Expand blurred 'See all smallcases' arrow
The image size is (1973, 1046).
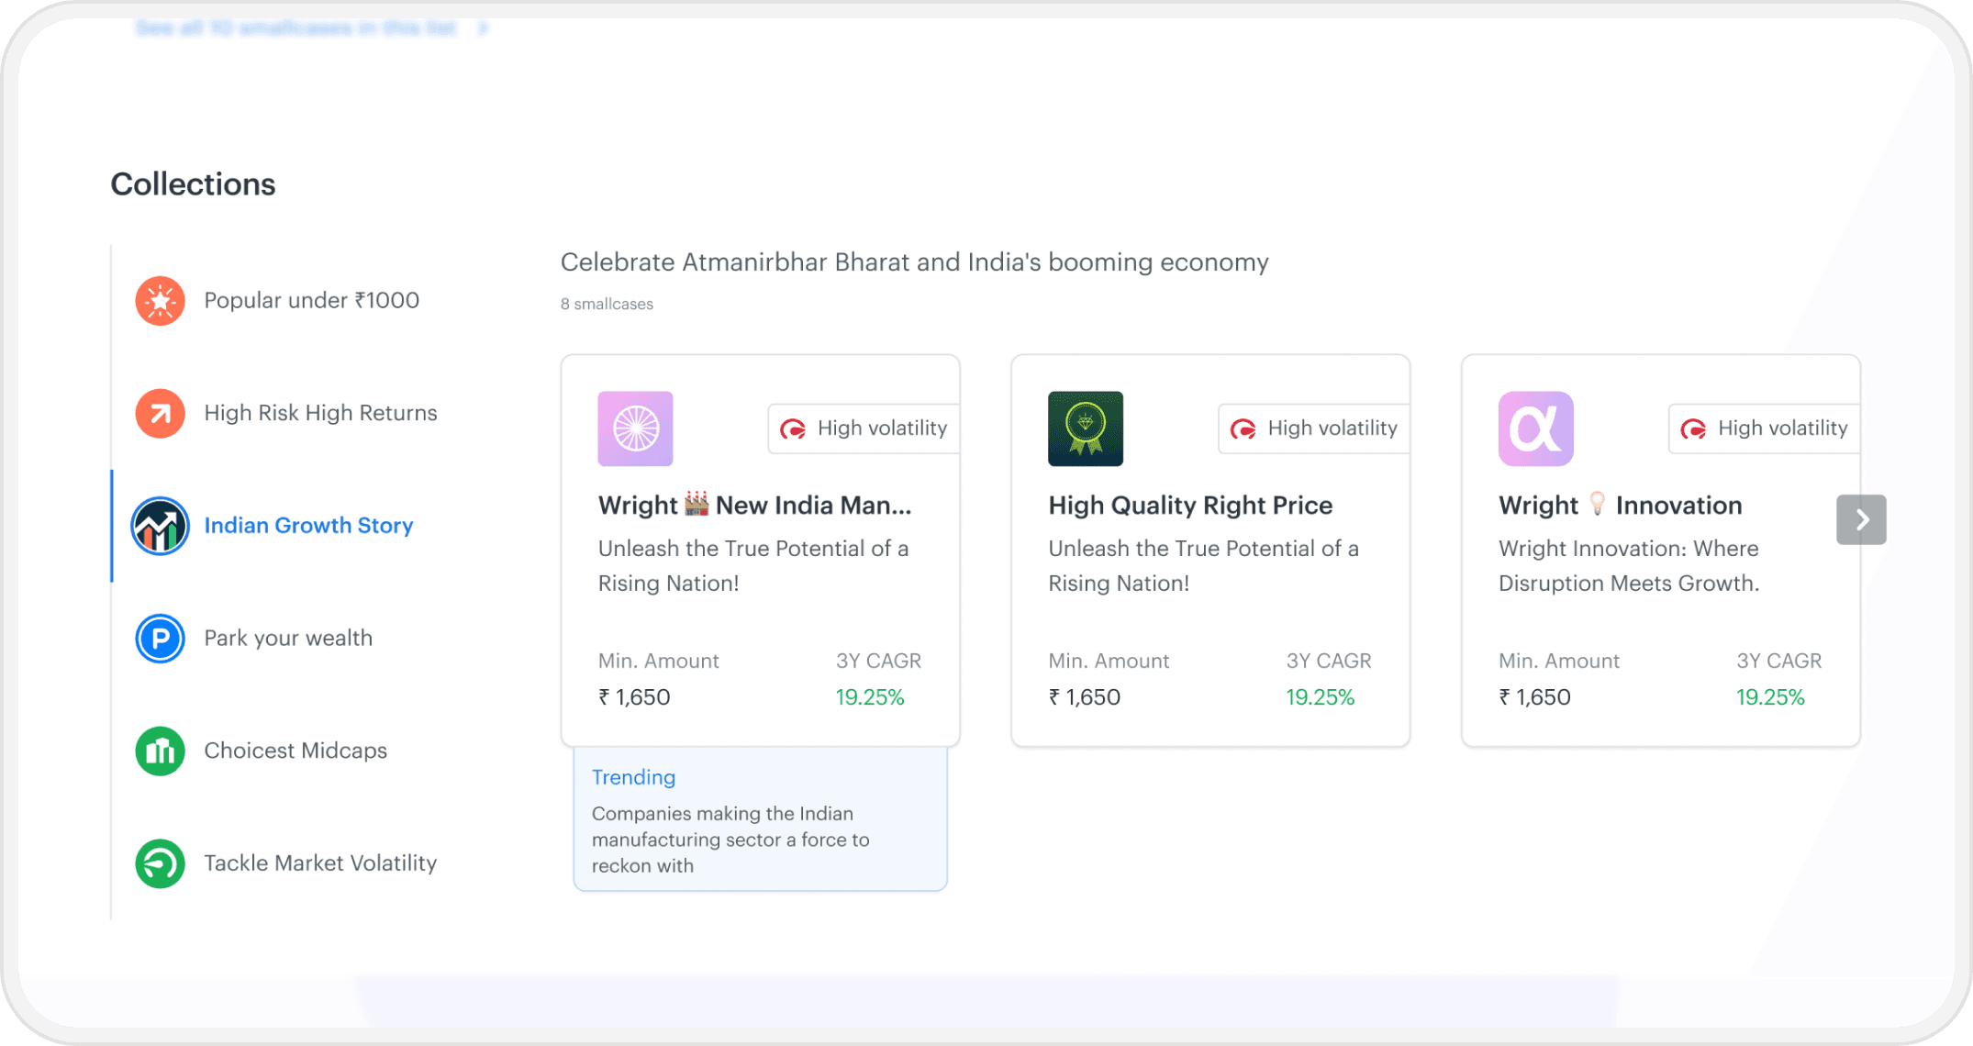point(483,28)
